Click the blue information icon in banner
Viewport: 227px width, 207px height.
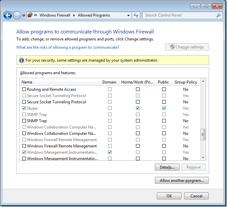click(22, 60)
